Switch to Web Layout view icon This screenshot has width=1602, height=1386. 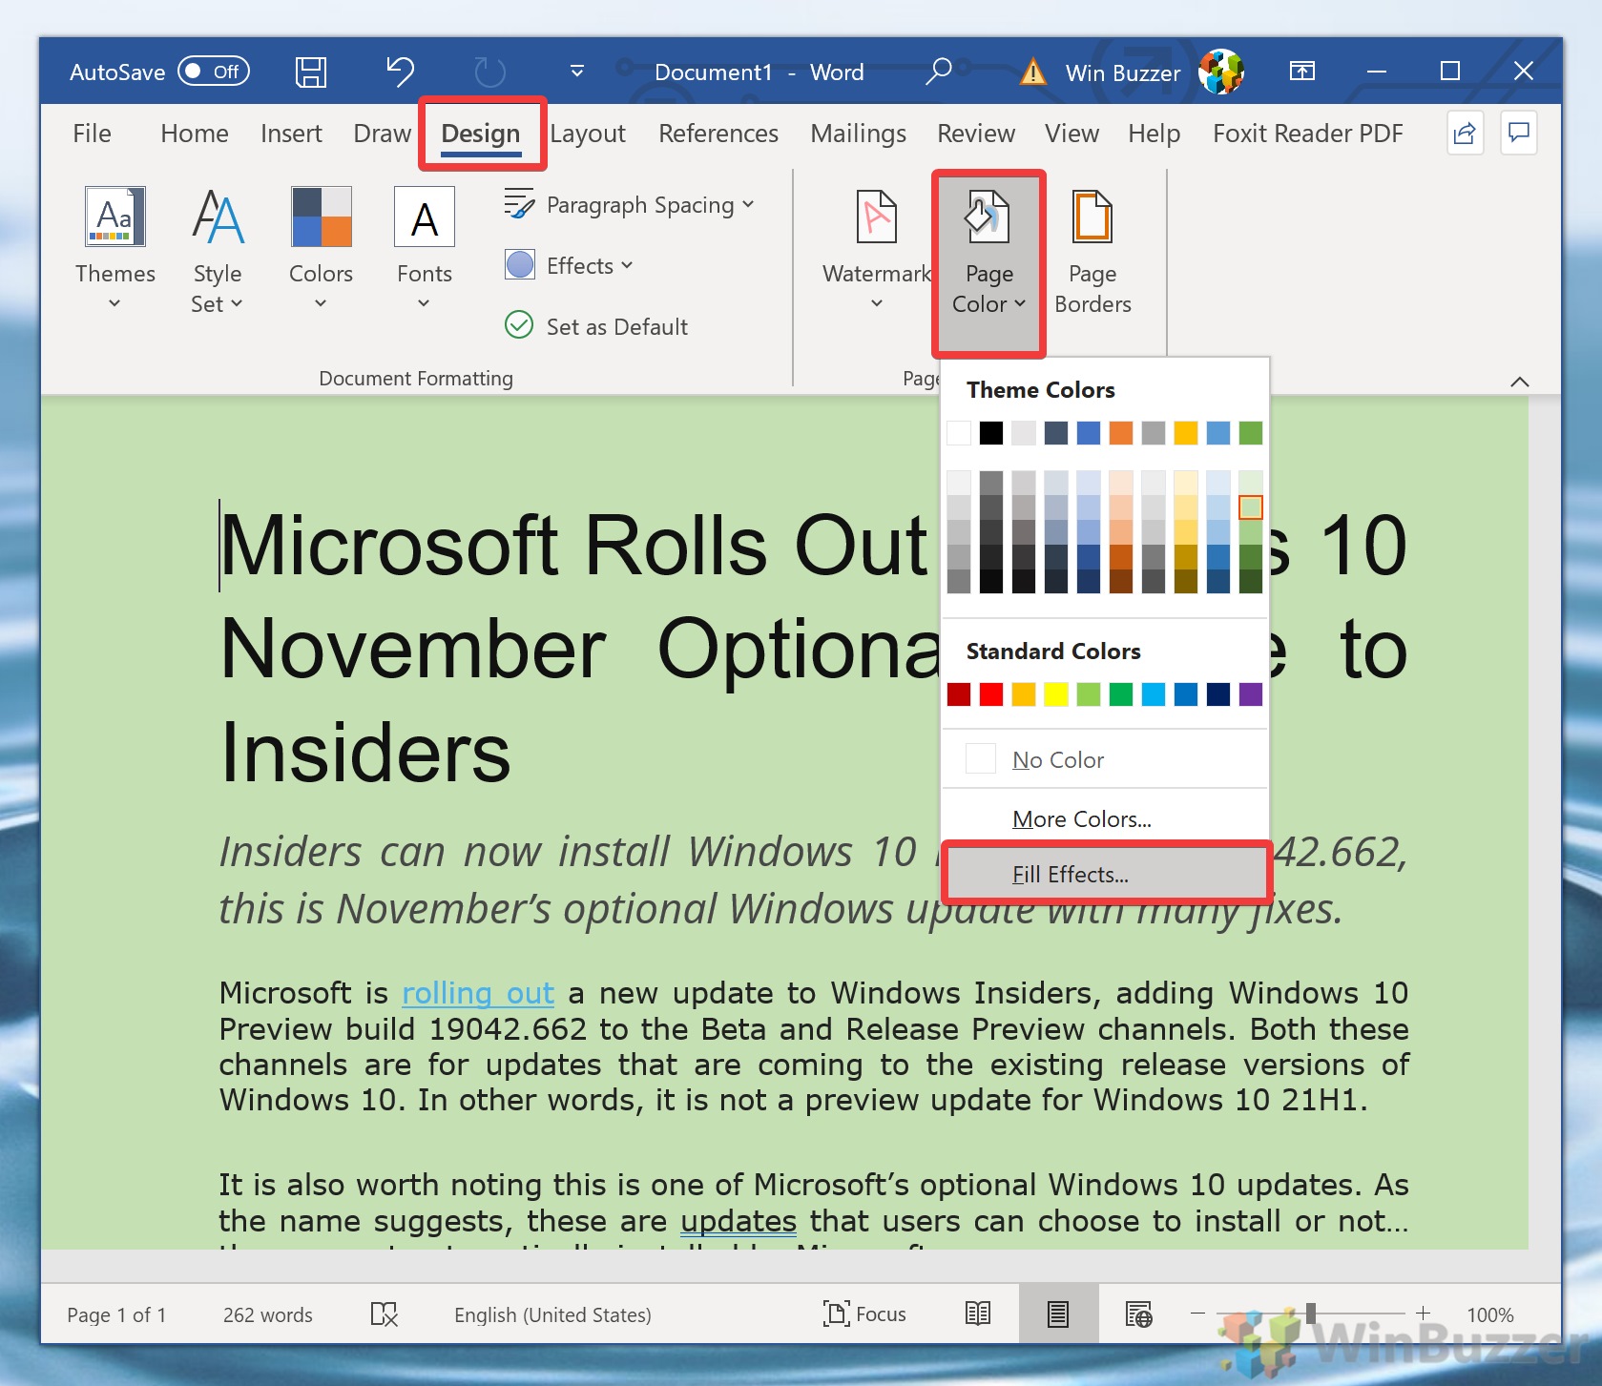click(x=1139, y=1314)
